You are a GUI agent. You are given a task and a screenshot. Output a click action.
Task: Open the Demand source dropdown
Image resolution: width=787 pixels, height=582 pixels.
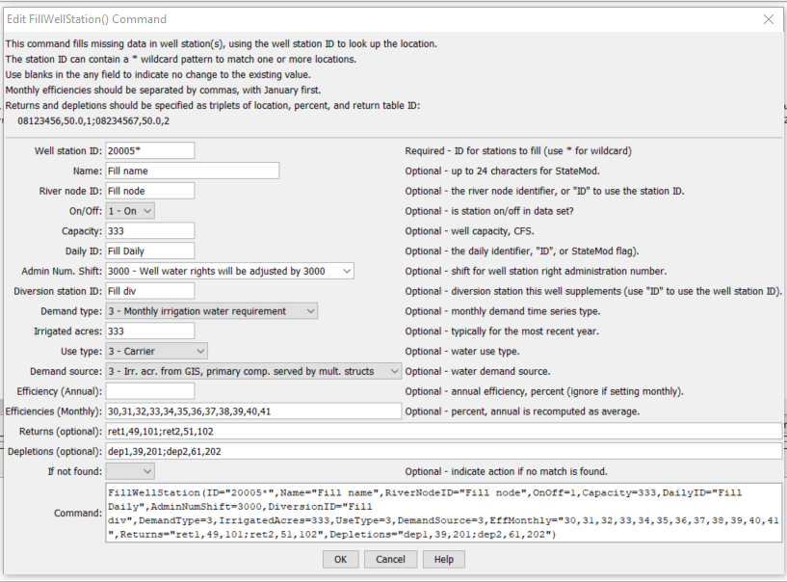point(253,372)
